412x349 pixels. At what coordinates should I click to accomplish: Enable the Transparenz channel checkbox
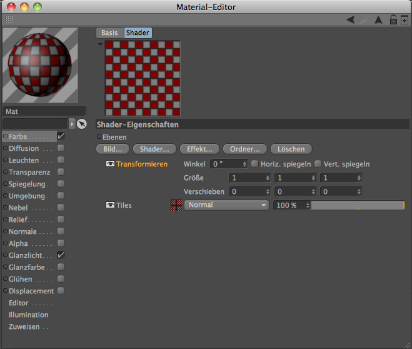61,172
